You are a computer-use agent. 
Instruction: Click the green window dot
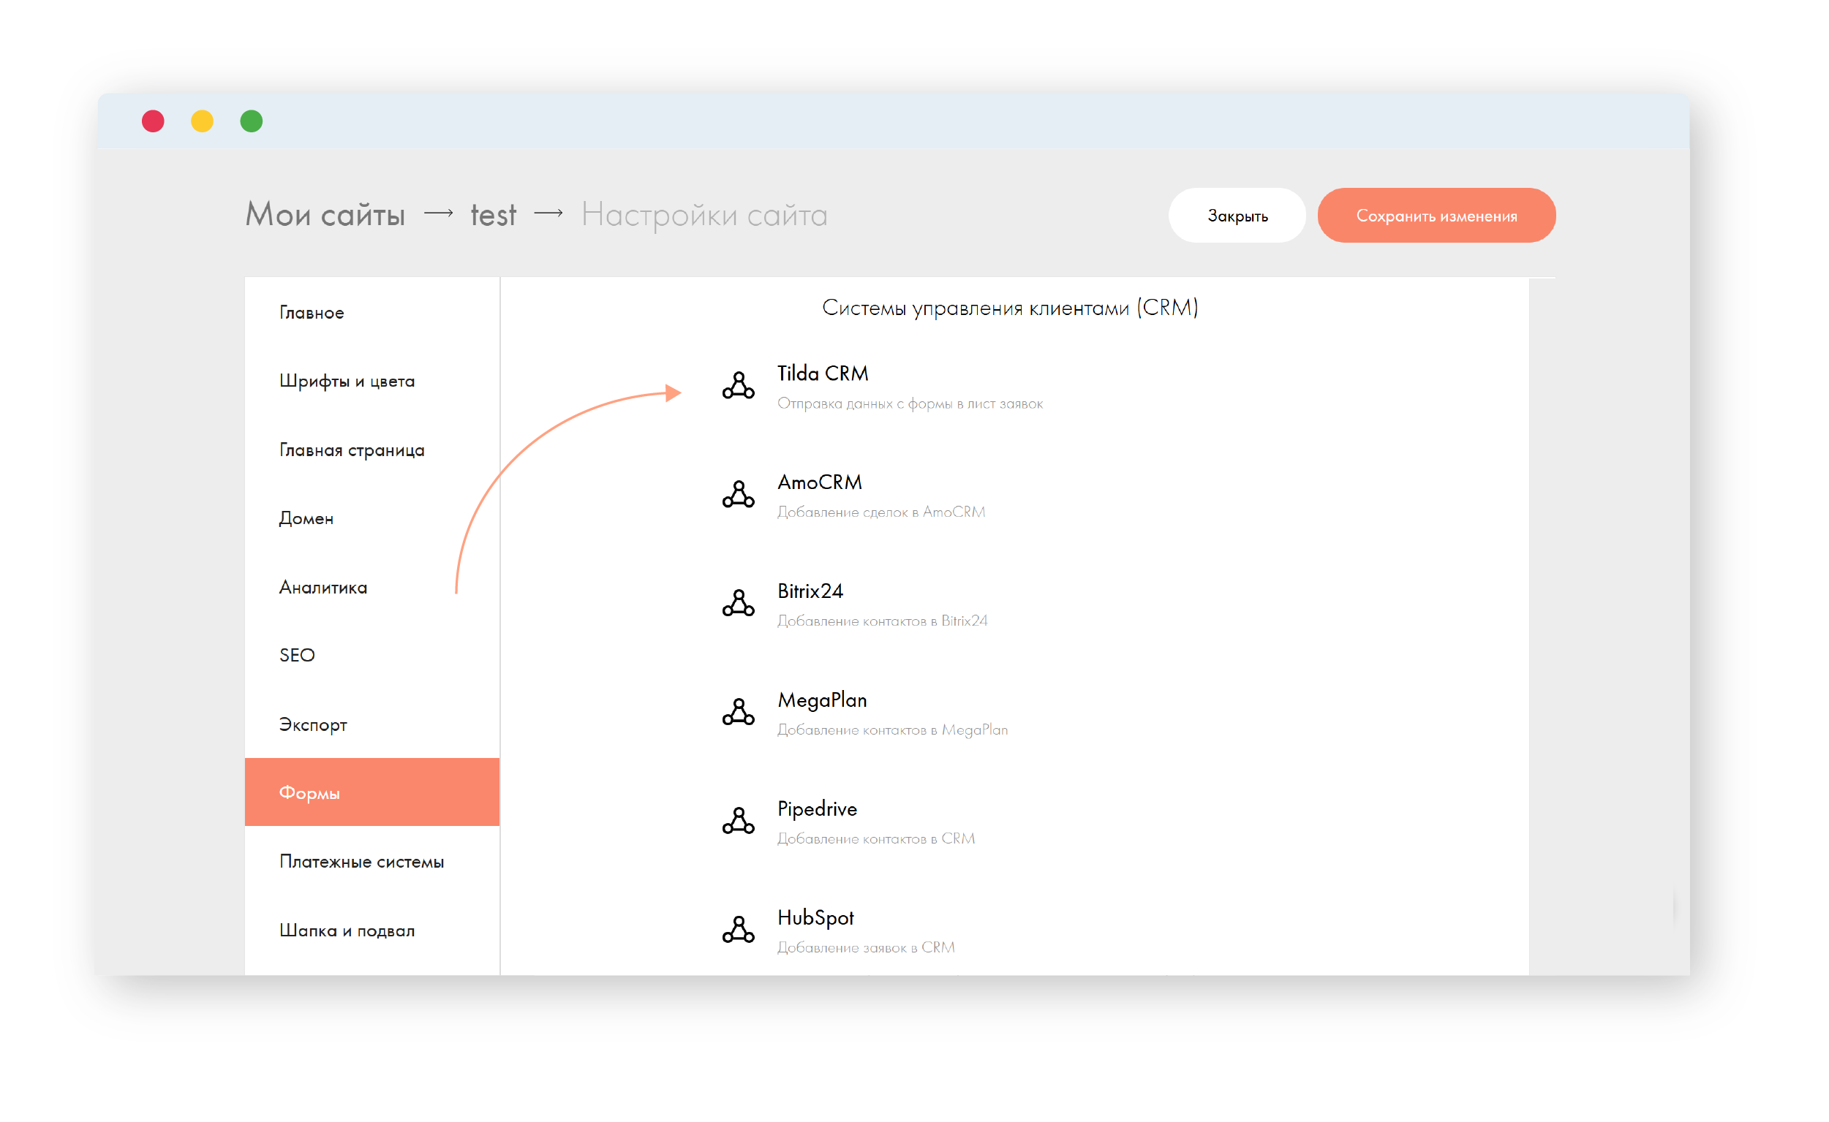tap(252, 121)
